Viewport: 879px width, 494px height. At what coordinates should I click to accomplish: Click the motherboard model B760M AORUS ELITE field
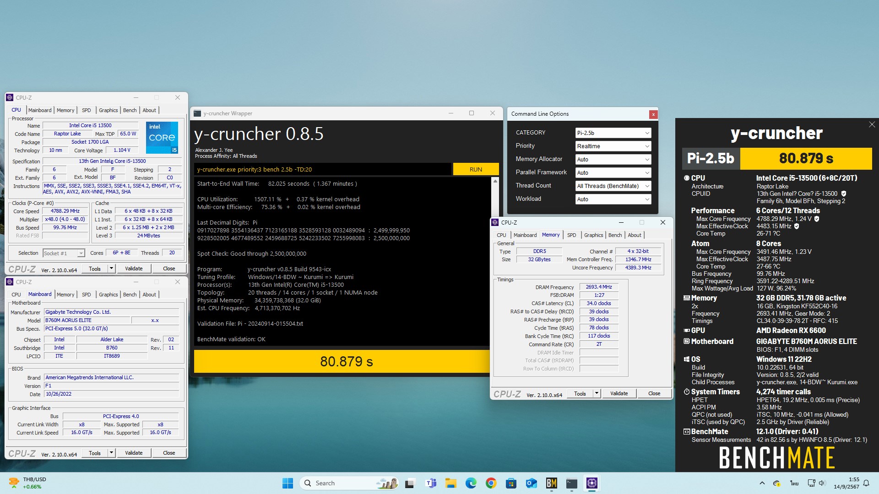click(87, 320)
